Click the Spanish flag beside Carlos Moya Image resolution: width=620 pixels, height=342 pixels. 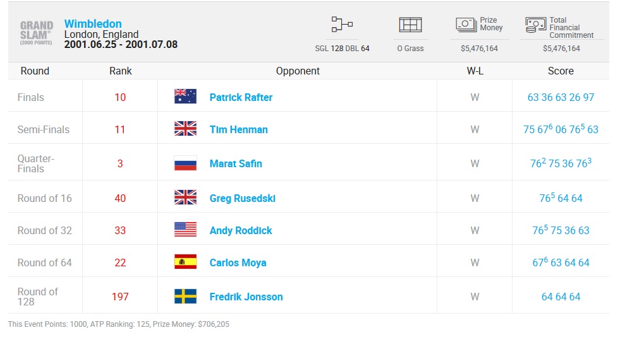click(185, 262)
